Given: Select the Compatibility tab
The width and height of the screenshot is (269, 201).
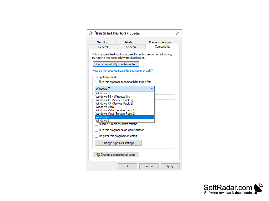Looking at the screenshot, I should (x=162, y=47).
